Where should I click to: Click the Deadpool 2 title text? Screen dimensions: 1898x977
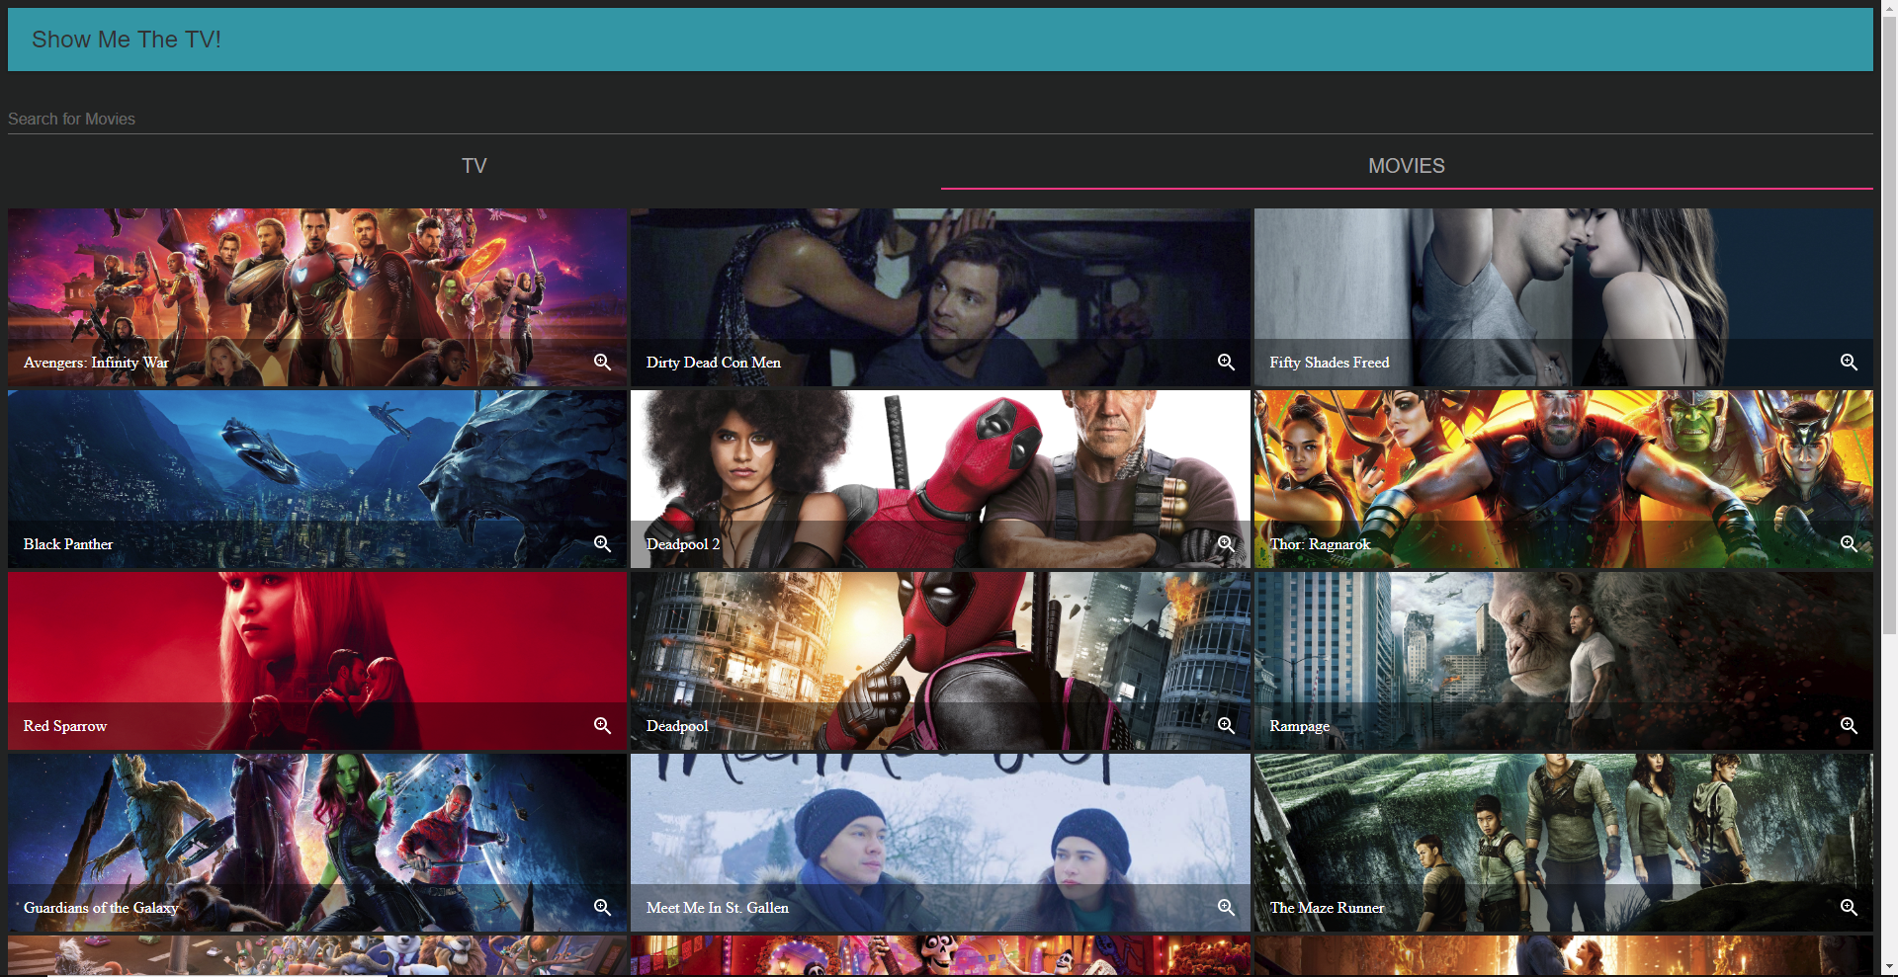point(683,544)
